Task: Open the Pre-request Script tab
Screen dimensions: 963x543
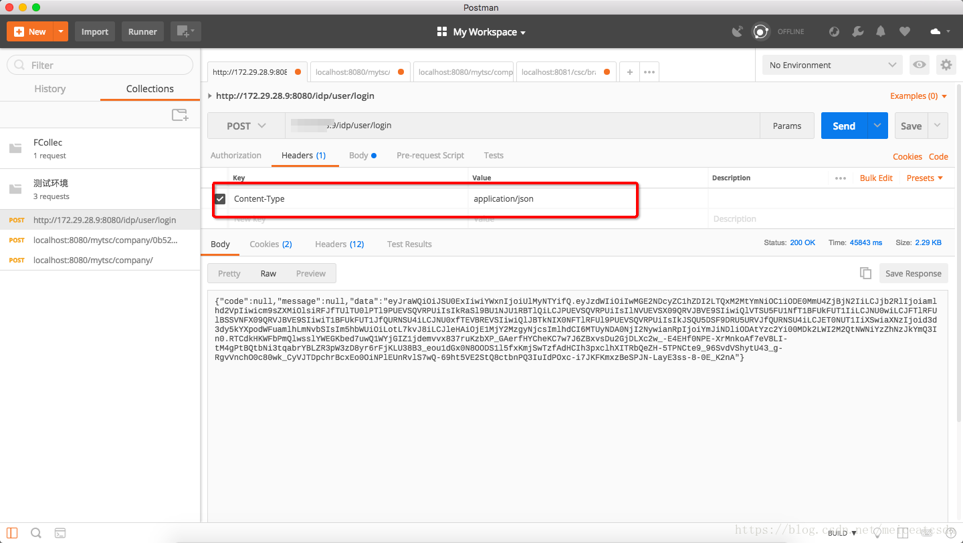Action: [x=430, y=156]
